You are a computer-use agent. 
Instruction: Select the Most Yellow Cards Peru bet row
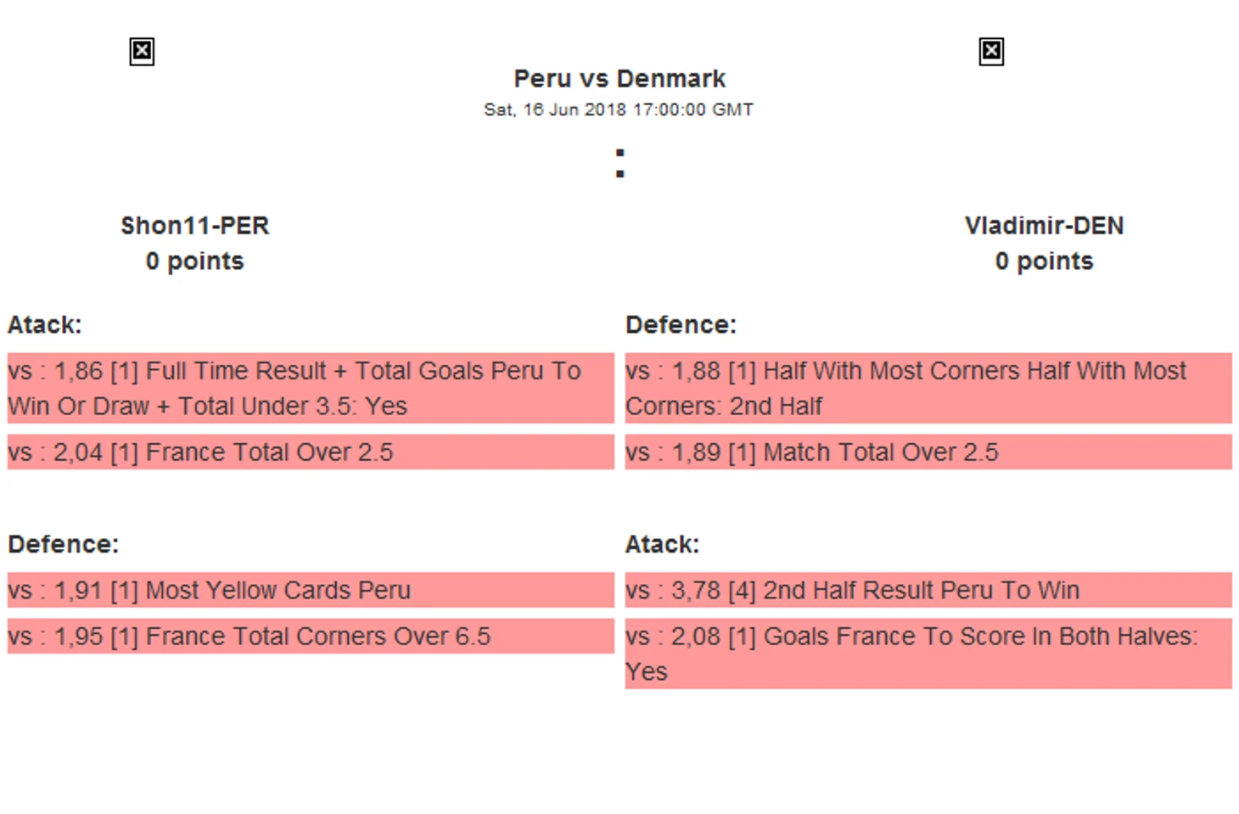click(310, 590)
